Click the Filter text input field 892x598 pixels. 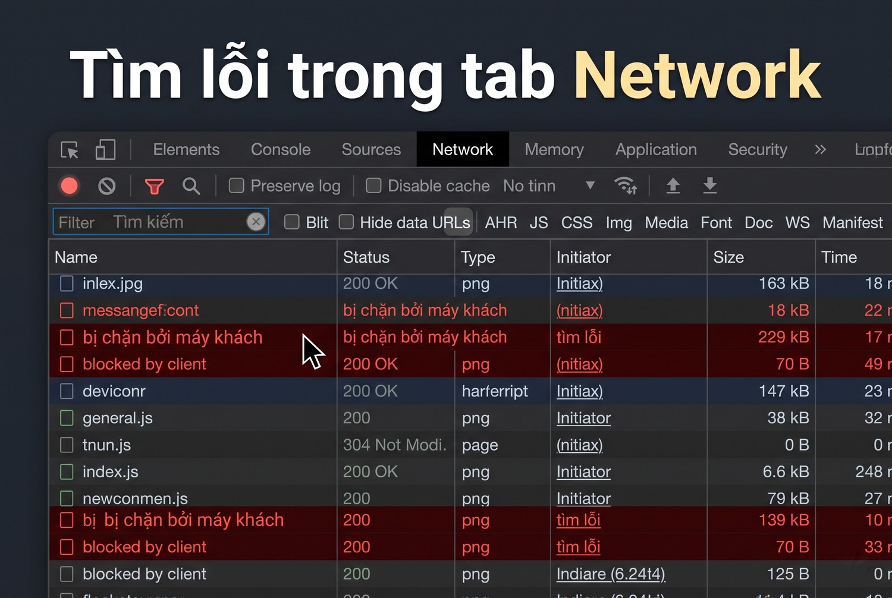point(161,222)
